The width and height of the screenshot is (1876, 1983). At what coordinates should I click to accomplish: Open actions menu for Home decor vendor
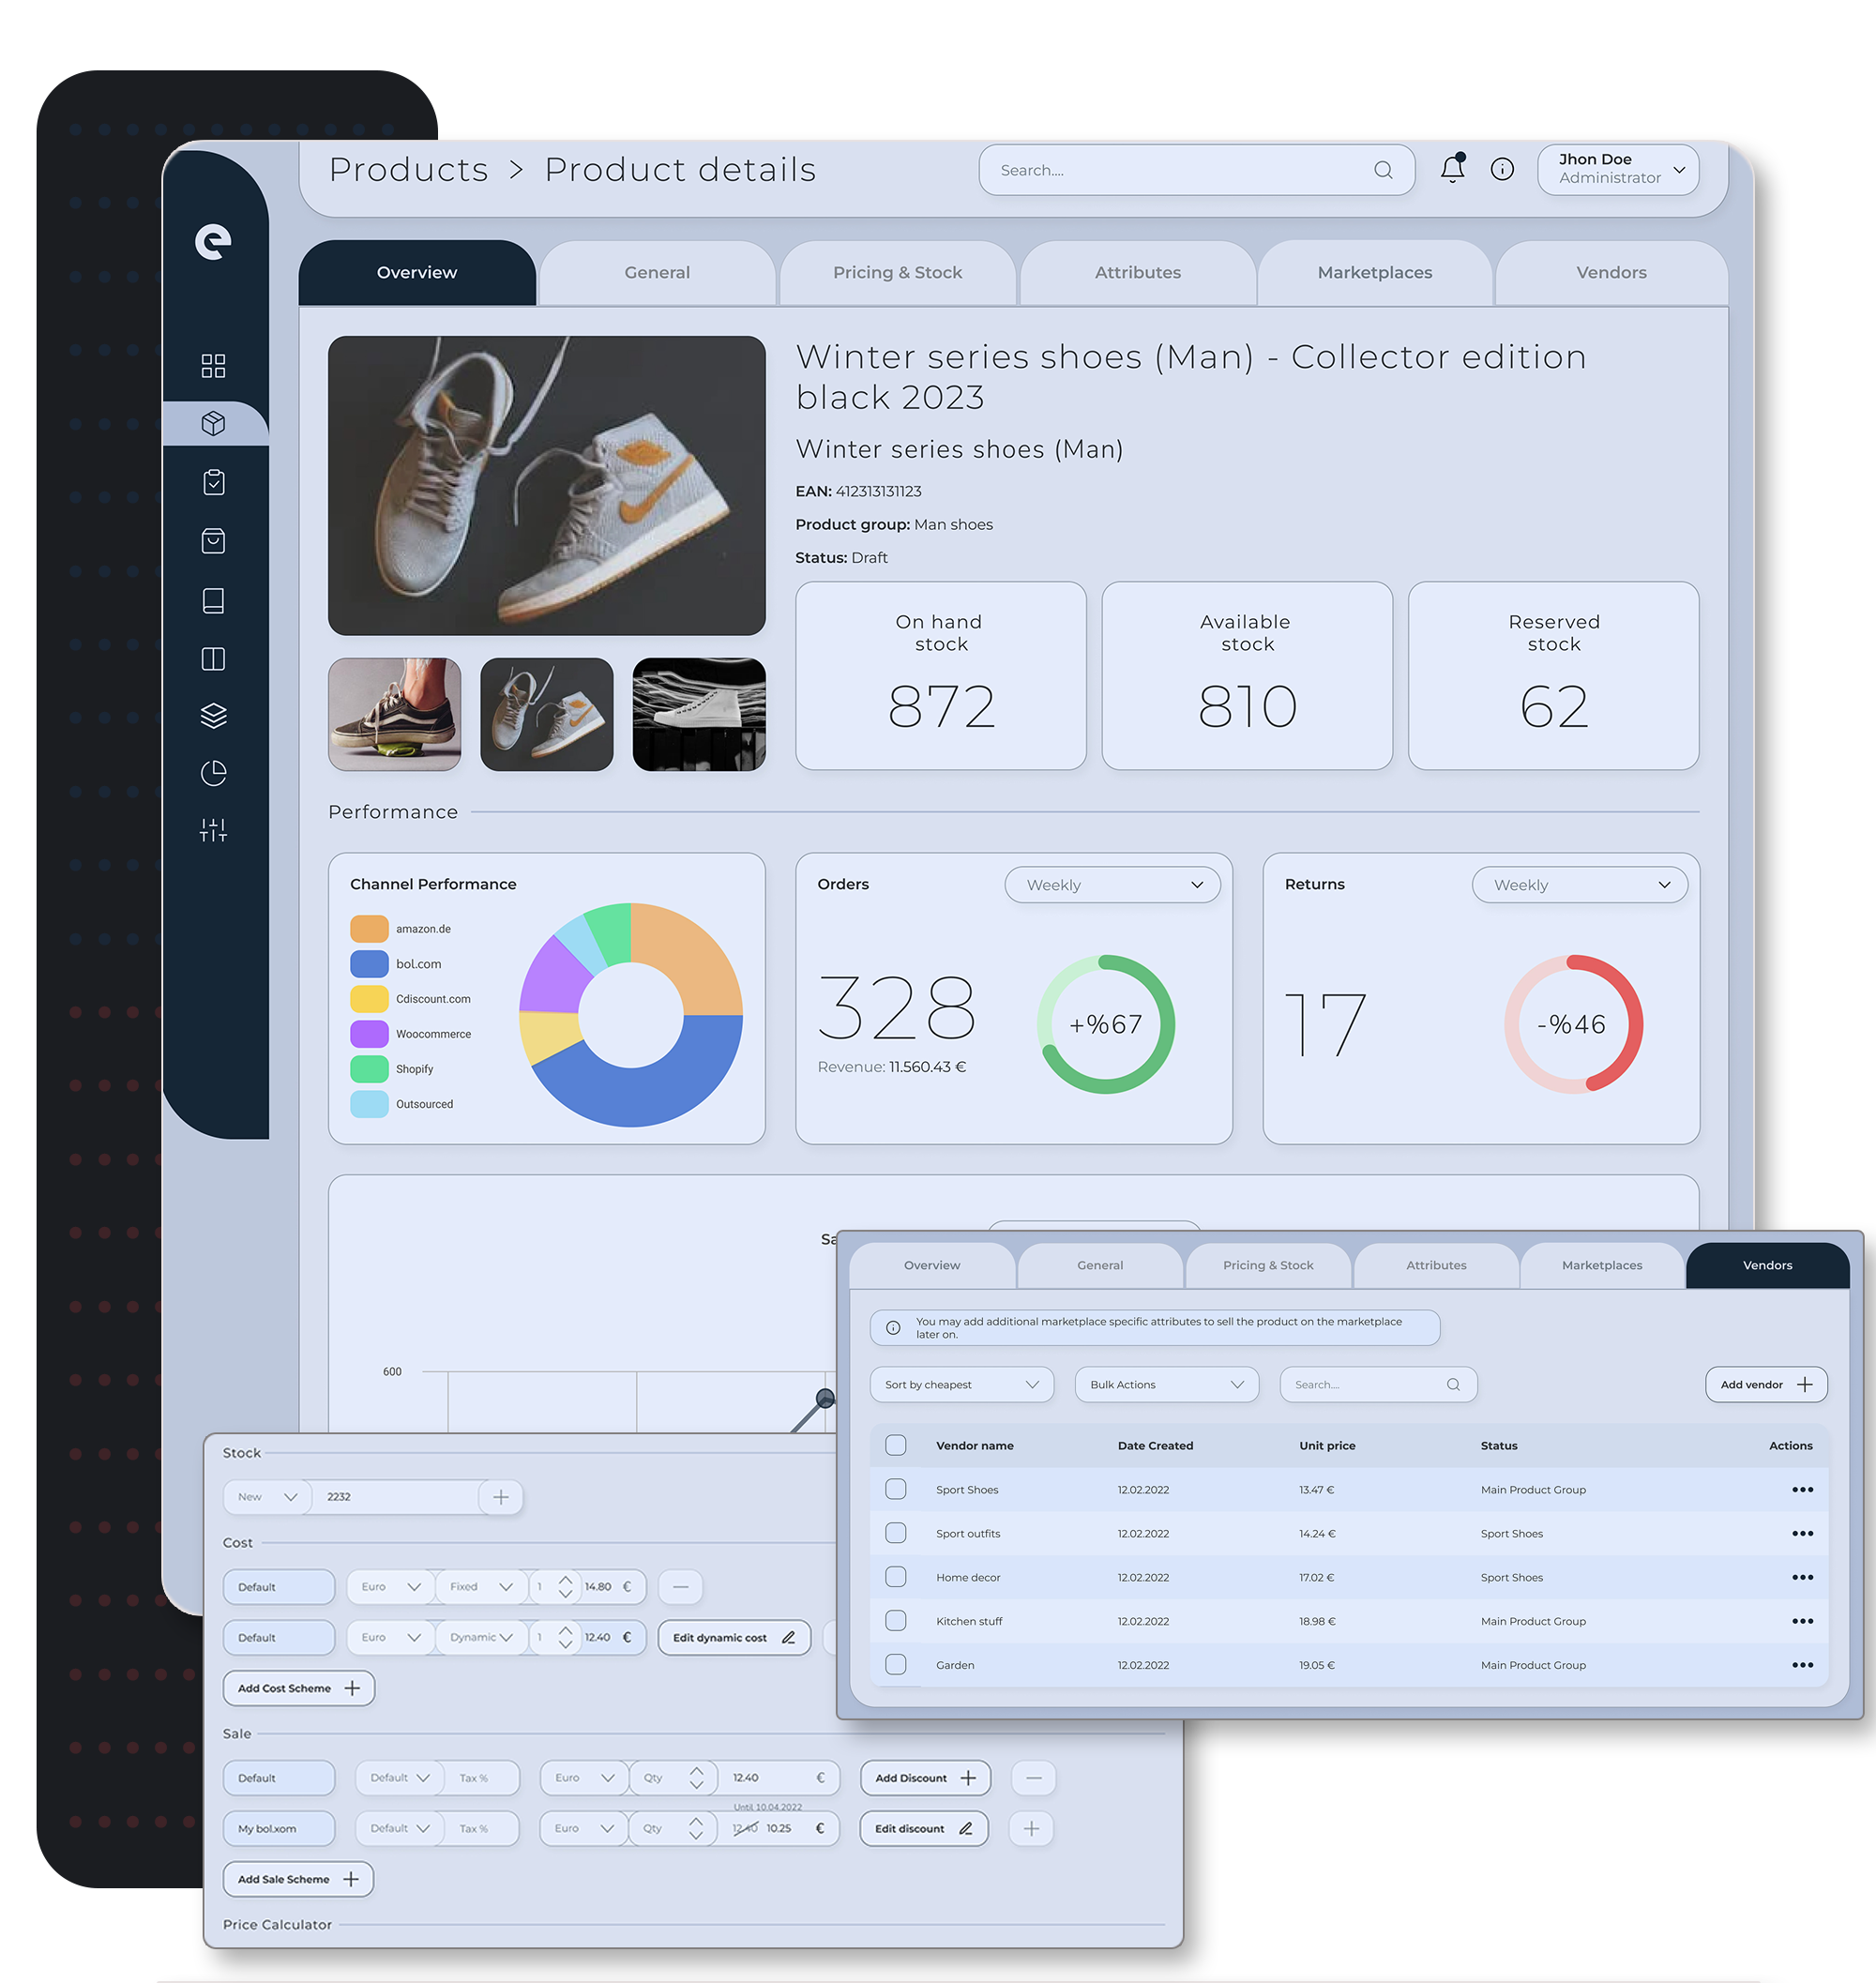(x=1802, y=1577)
